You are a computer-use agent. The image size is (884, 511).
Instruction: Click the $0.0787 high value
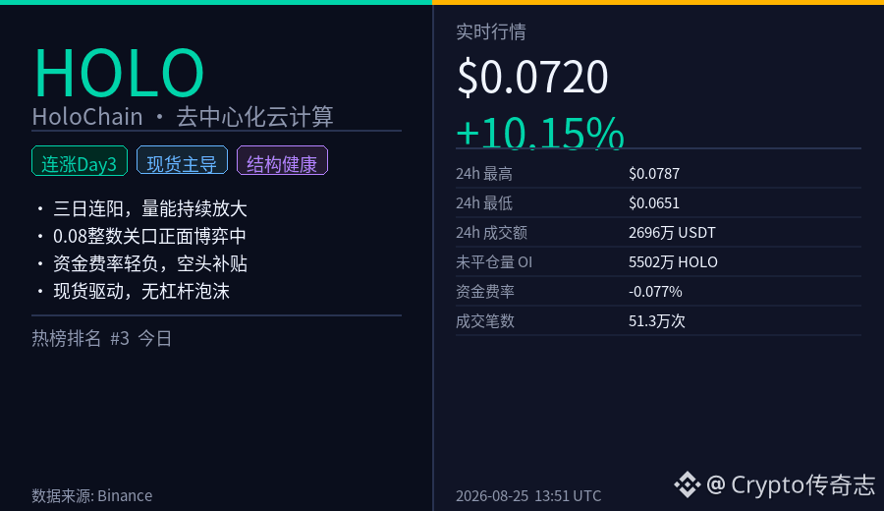654,173
